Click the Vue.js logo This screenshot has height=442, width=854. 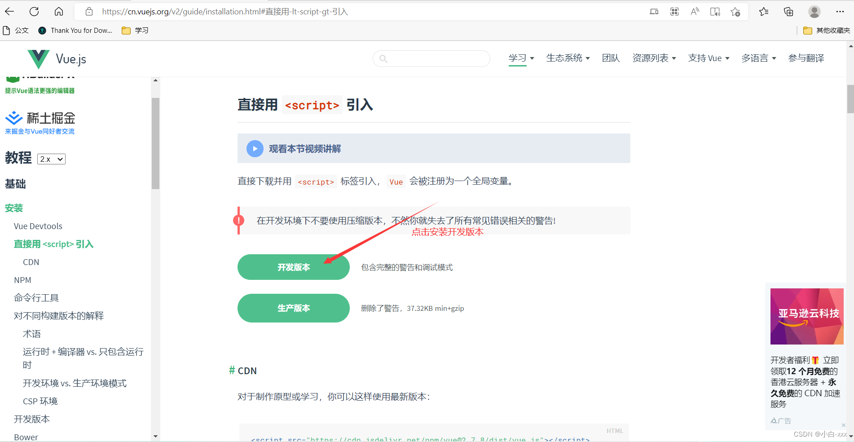tap(57, 59)
